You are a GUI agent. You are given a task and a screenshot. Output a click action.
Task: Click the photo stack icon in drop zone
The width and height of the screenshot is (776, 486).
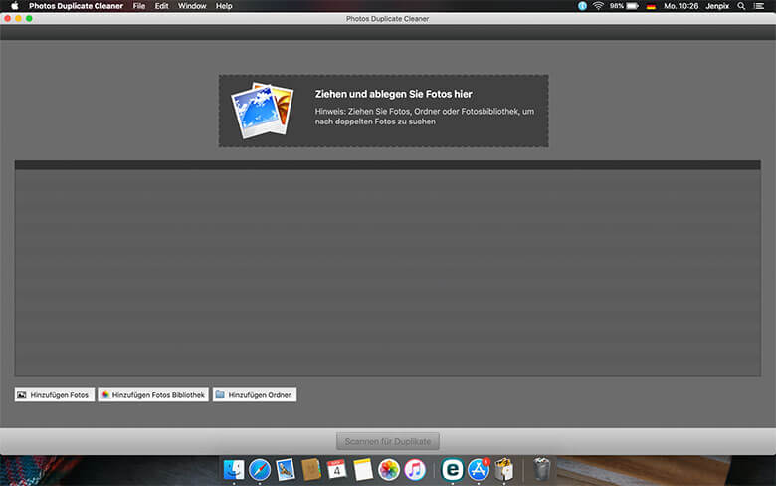(x=261, y=110)
